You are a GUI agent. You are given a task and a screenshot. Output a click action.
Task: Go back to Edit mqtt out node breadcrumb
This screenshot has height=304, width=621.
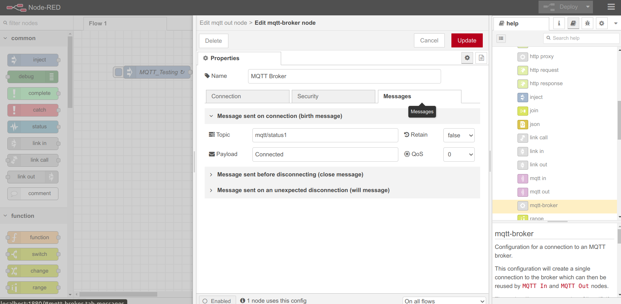tap(223, 23)
